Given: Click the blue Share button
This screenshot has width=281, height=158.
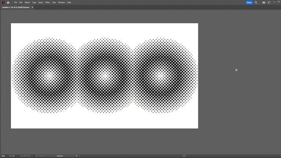Looking at the screenshot, I should pos(249,3).
